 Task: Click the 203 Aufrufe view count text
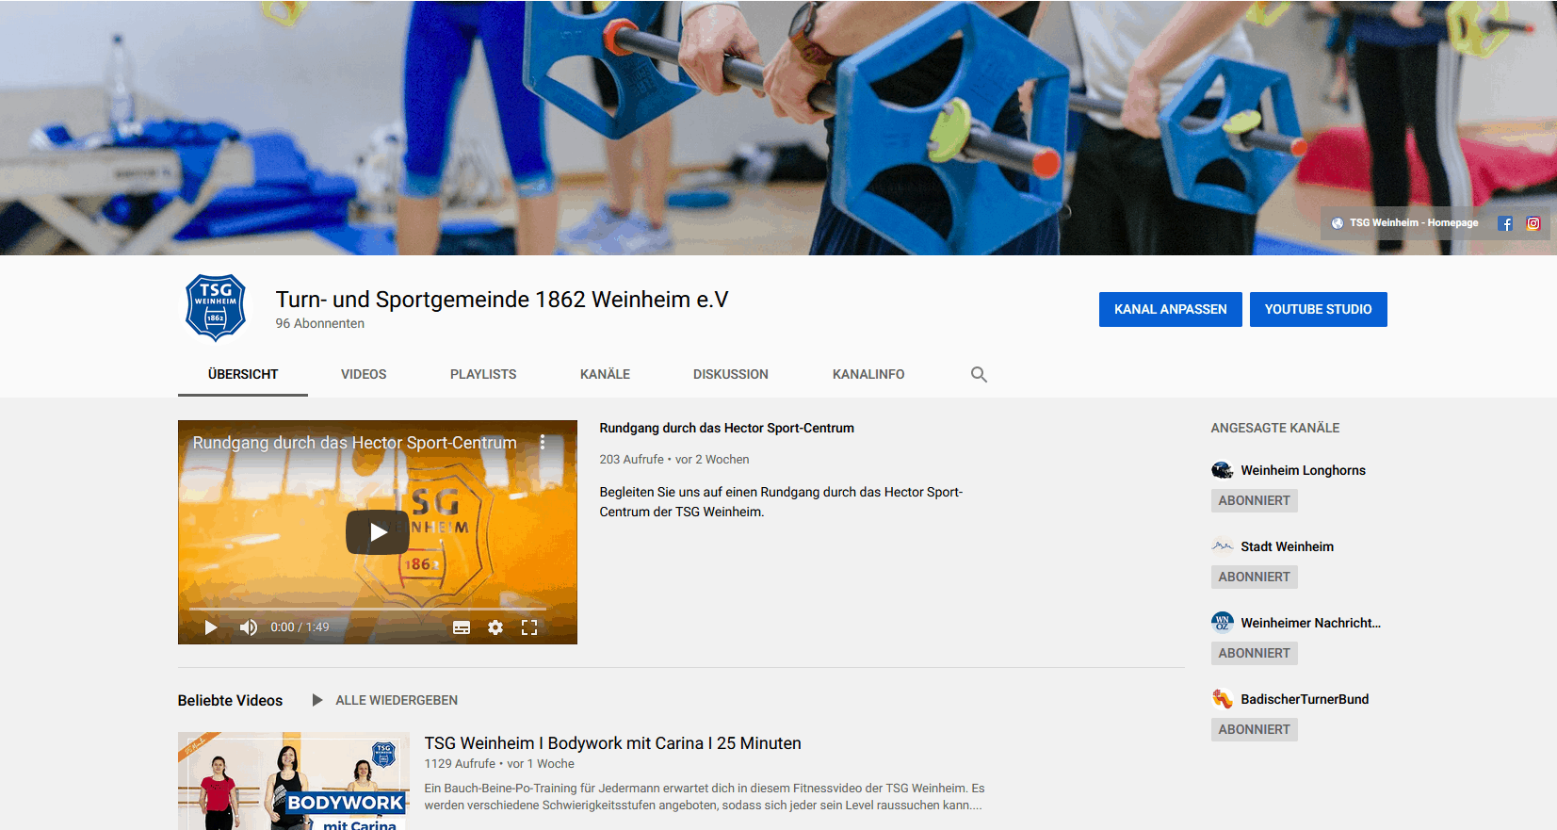click(x=632, y=460)
